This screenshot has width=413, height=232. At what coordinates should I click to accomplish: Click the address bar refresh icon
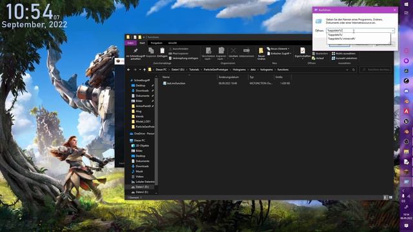(354, 70)
